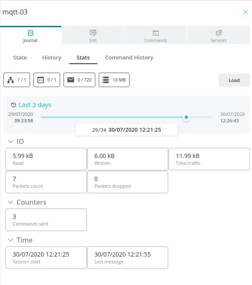Click the code 0/1 indicator icon
The height and width of the screenshot is (285, 252).
point(41,80)
